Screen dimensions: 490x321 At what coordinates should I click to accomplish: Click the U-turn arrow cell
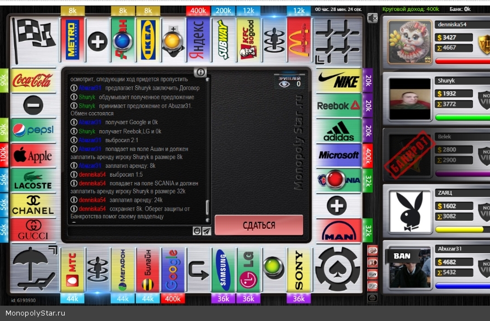pos(198,271)
